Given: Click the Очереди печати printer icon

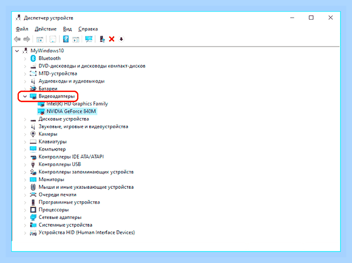Looking at the screenshot, I should pyautogui.click(x=33, y=194).
